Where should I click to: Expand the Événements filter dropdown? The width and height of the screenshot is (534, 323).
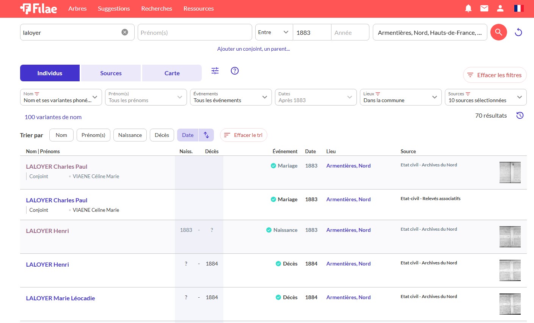231,97
